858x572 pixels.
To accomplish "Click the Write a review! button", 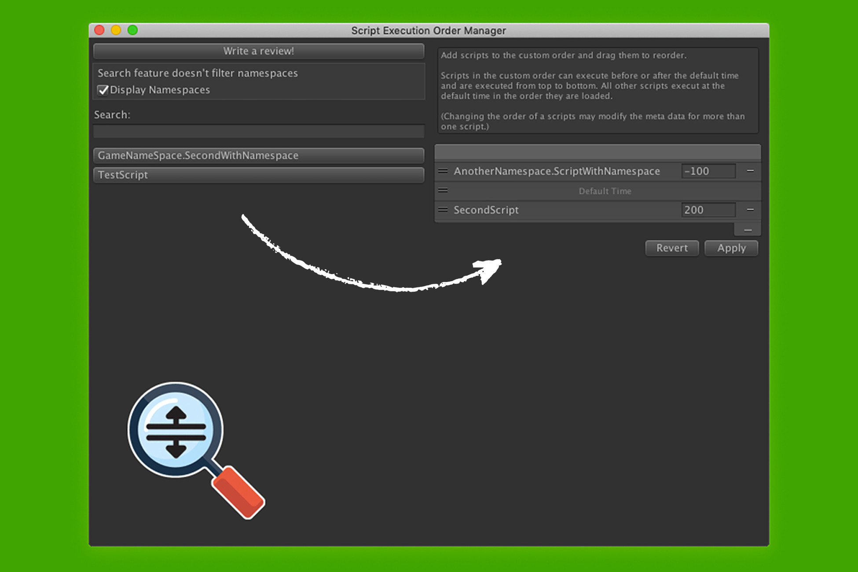I will (x=258, y=51).
